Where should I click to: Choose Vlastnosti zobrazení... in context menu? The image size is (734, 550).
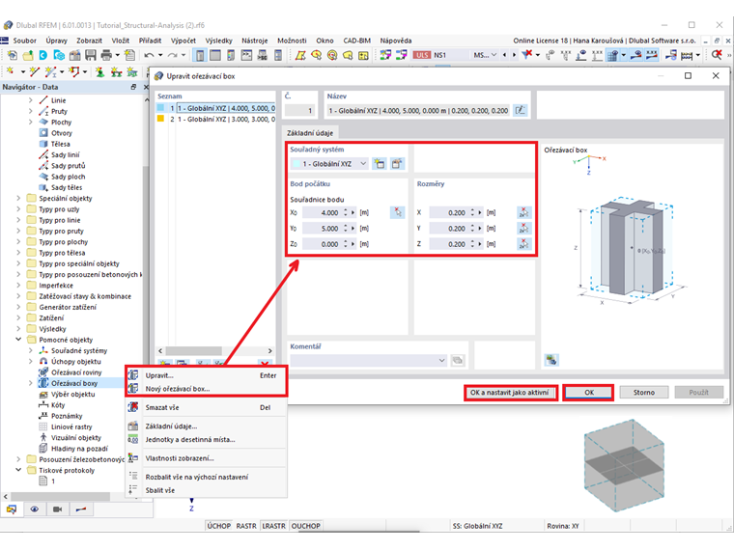(x=207, y=458)
